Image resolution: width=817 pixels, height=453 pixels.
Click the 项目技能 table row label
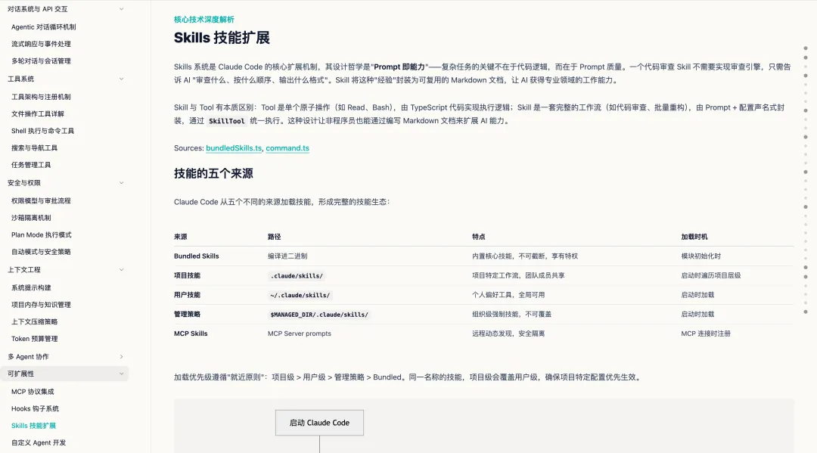click(187, 275)
